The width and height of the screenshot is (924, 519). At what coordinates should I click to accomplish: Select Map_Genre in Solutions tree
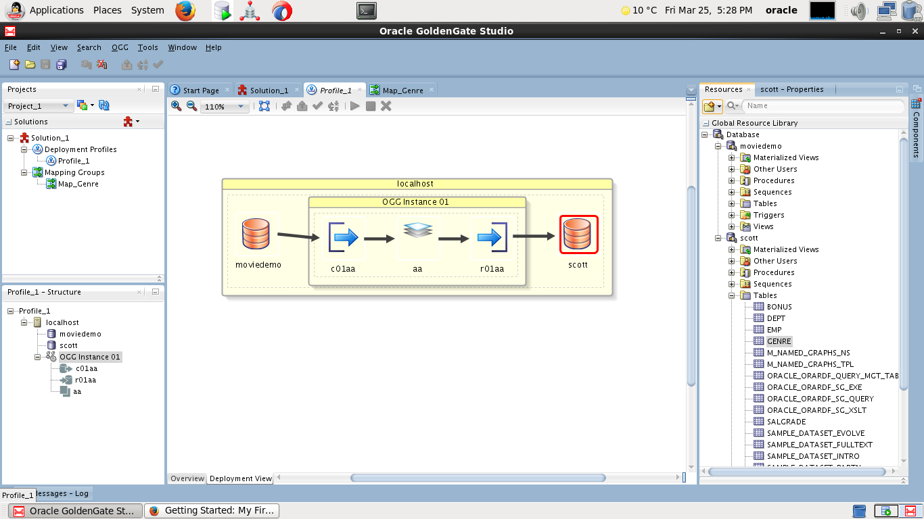click(78, 184)
